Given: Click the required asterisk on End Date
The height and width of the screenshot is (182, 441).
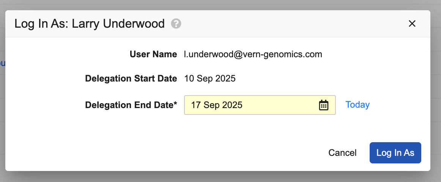Looking at the screenshot, I should (x=175, y=104).
